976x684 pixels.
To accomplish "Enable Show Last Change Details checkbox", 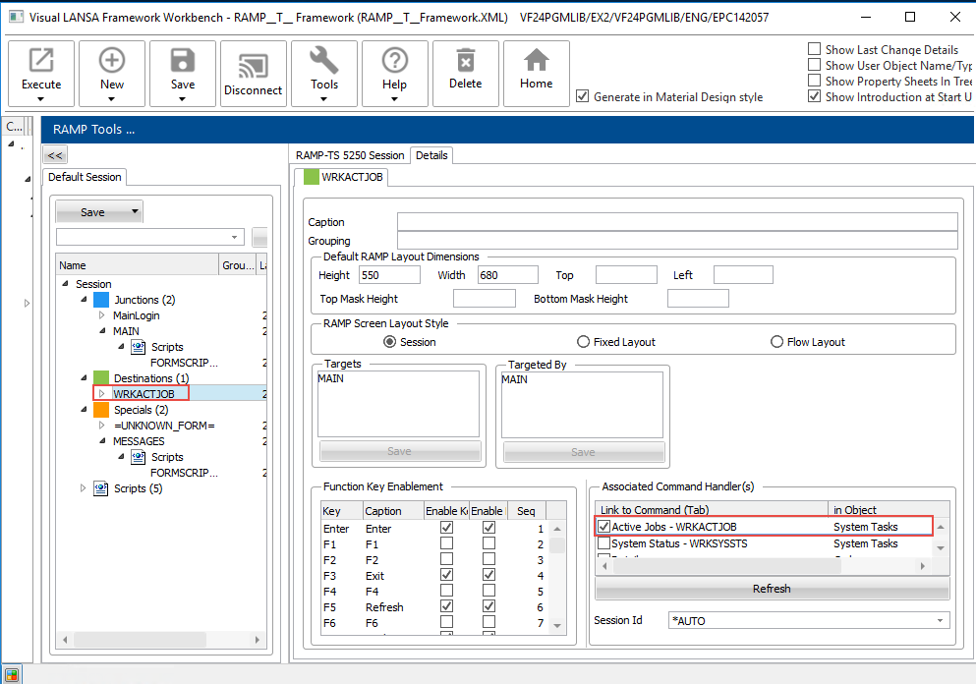I will click(814, 49).
